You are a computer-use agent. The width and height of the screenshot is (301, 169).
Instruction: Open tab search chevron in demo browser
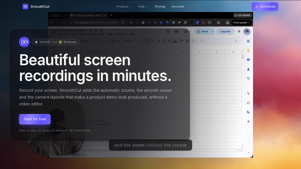tap(66, 15)
